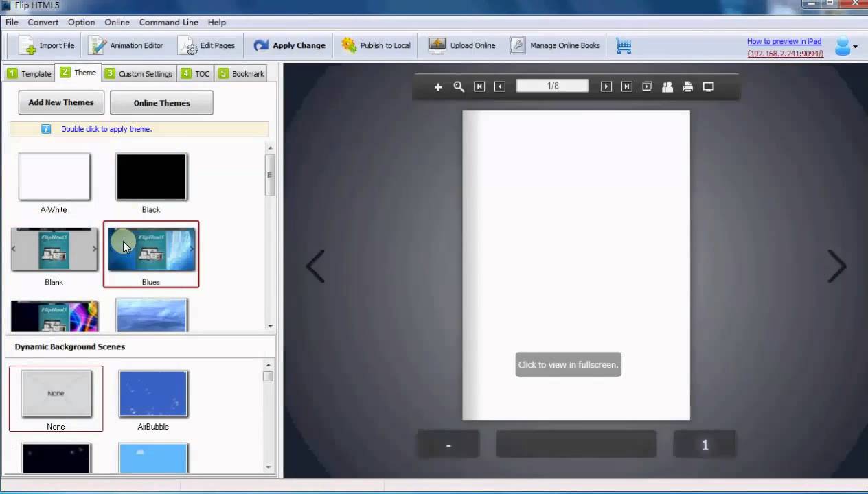Open Manage Online Books
This screenshot has width=868, height=494.
click(556, 45)
